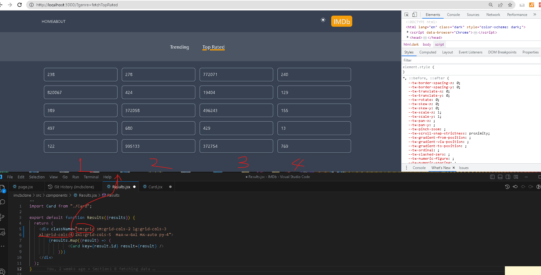
Task: Open the movie card labeled 820067
Action: click(81, 92)
